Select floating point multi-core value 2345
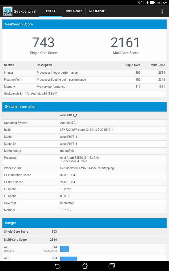 [x=162, y=80]
